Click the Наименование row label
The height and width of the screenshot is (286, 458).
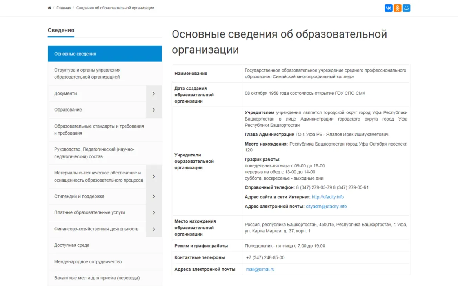[x=191, y=74]
